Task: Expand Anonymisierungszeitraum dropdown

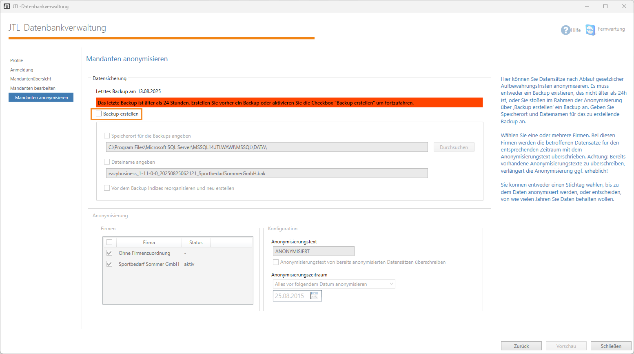Action: (x=334, y=284)
